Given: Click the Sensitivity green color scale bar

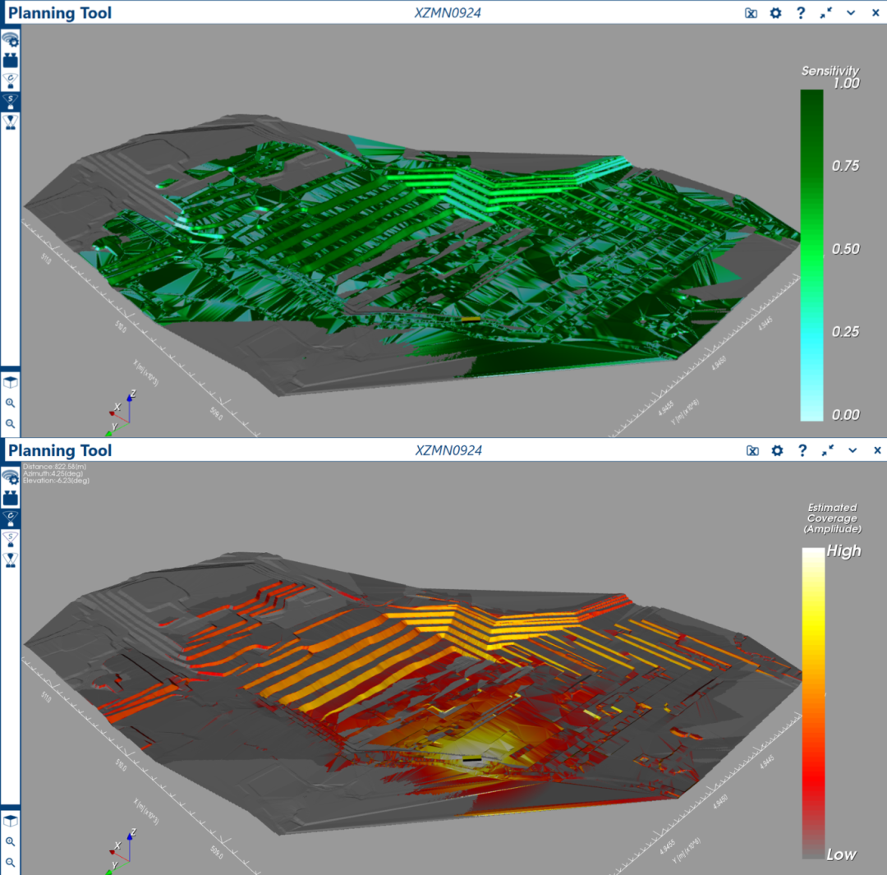Looking at the screenshot, I should click(811, 255).
